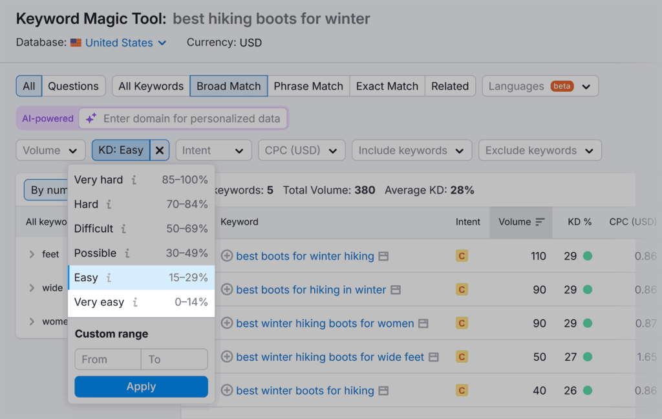The width and height of the screenshot is (662, 419).
Task: Select the Hard 70–84% difficulty option
Action: 141,204
